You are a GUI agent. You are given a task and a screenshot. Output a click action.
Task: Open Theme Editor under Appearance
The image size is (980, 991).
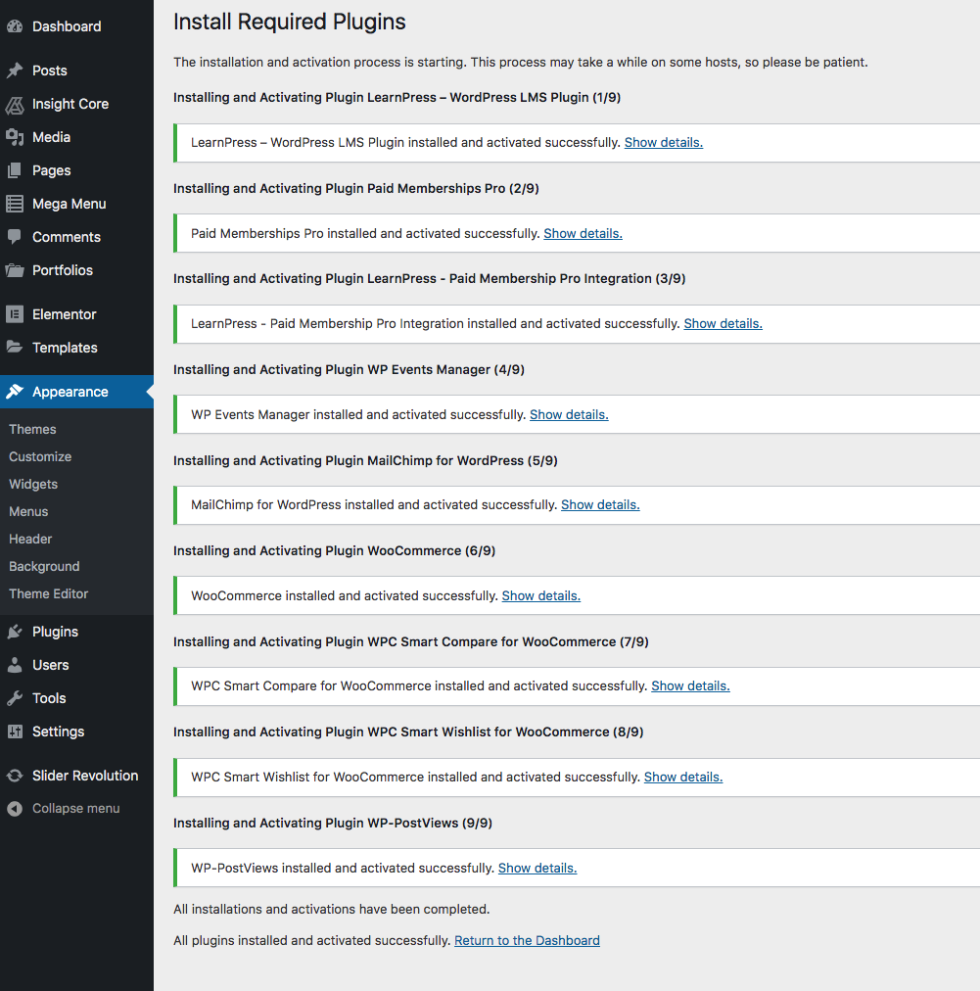coord(48,593)
